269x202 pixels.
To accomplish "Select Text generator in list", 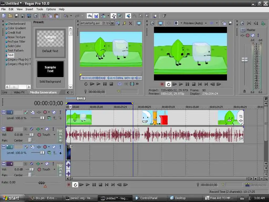I will pos(11,55).
